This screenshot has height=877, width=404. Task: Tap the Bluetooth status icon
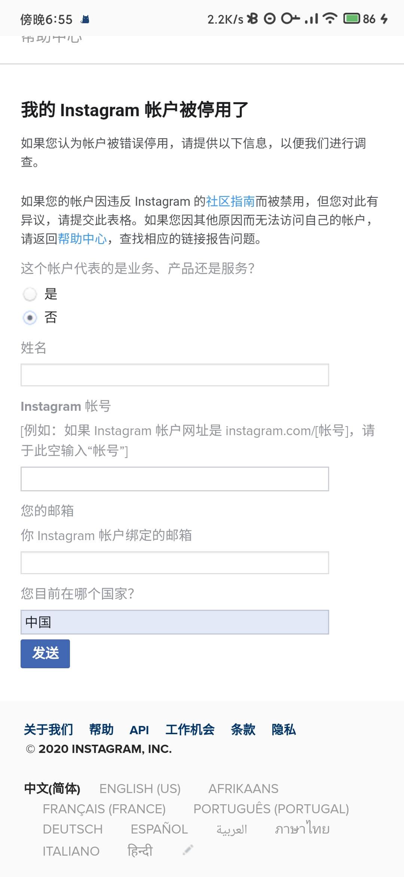pyautogui.click(x=254, y=18)
